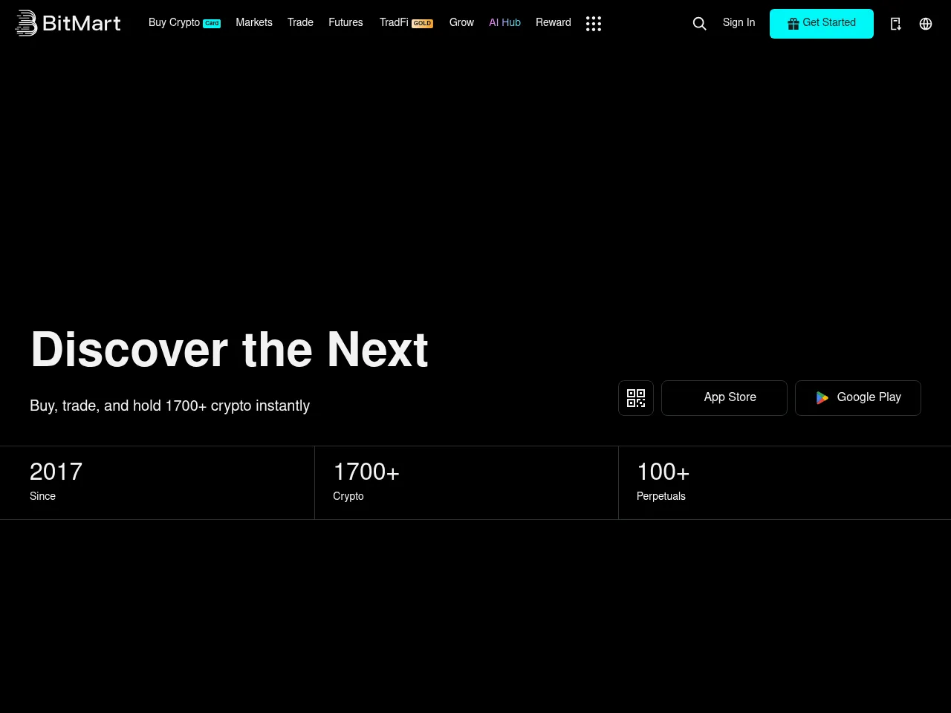
Task: Click the BitMart logo
Action: [x=68, y=23]
